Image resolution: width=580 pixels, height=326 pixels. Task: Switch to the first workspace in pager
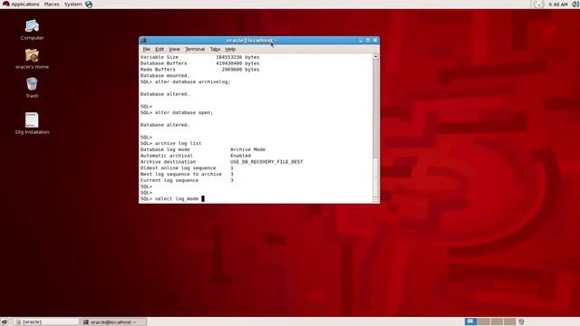[x=470, y=321]
